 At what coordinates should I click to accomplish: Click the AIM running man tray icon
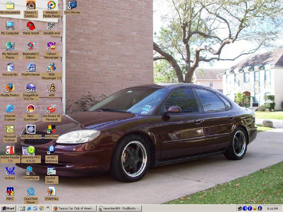(x=260, y=208)
